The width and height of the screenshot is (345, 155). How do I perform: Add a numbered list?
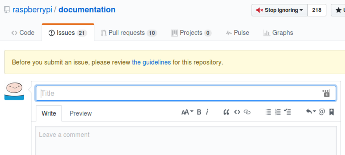pyautogui.click(x=278, y=112)
